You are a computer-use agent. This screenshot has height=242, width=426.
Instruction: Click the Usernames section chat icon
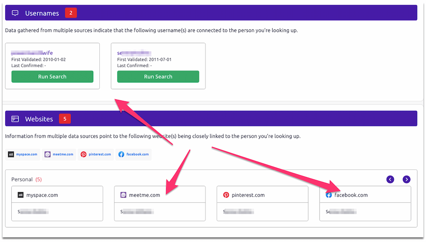click(x=15, y=13)
